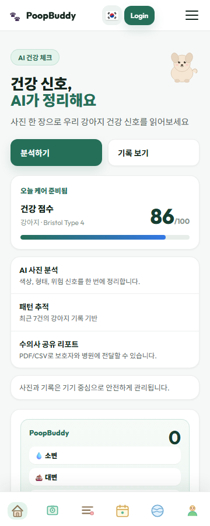Tap the 소변 option with the droplet icon
The height and width of the screenshot is (526, 210).
coord(105,455)
